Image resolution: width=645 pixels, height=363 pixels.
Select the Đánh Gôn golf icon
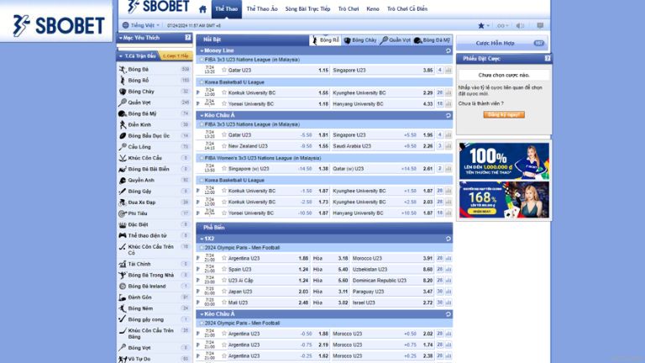pos(122,297)
